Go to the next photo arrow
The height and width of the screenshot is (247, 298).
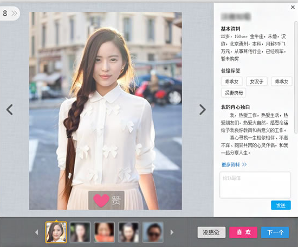click(x=203, y=110)
